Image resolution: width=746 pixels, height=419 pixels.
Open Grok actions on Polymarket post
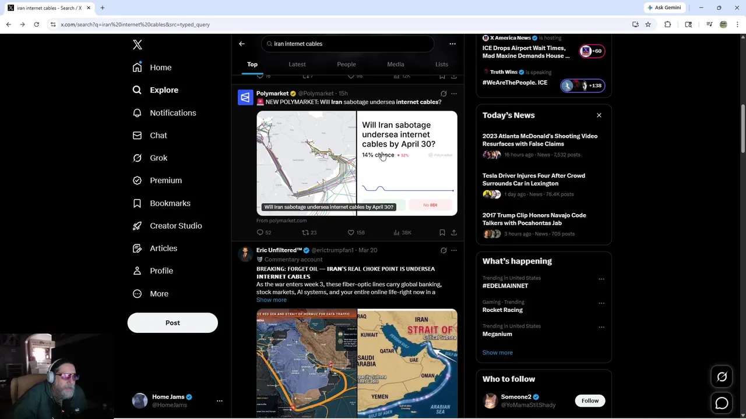click(x=444, y=94)
